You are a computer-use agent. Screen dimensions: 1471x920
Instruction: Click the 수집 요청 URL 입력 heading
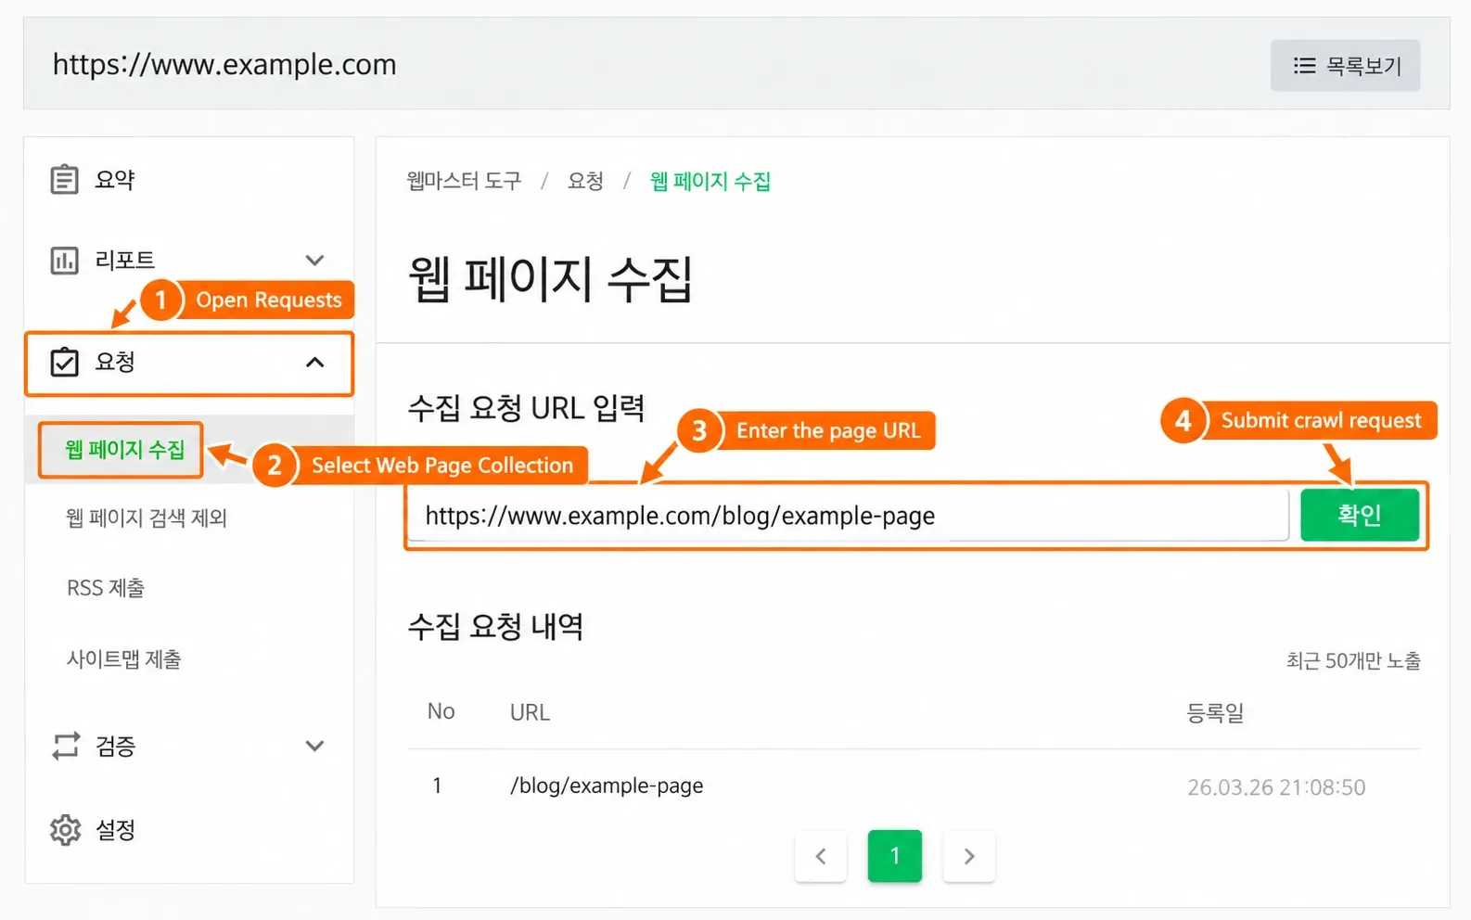526,408
